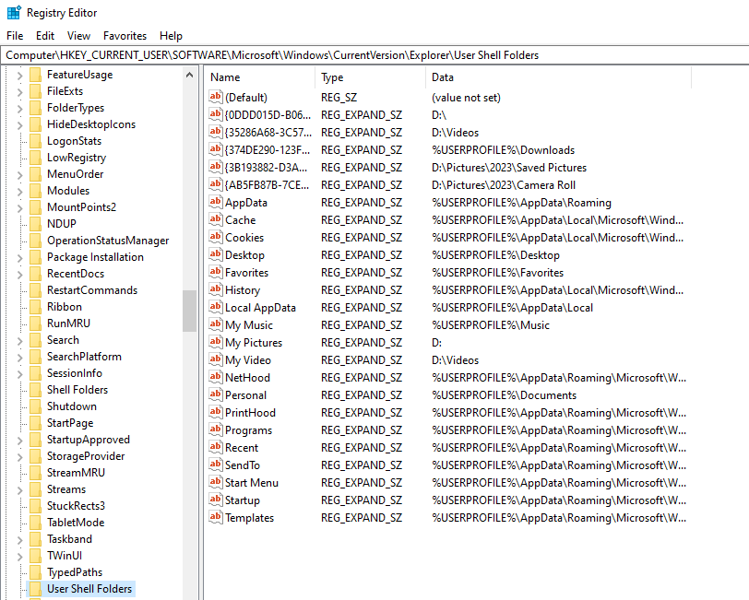Click the Shell Folders folder icon
Screen dimensions: 749x600
click(x=35, y=390)
